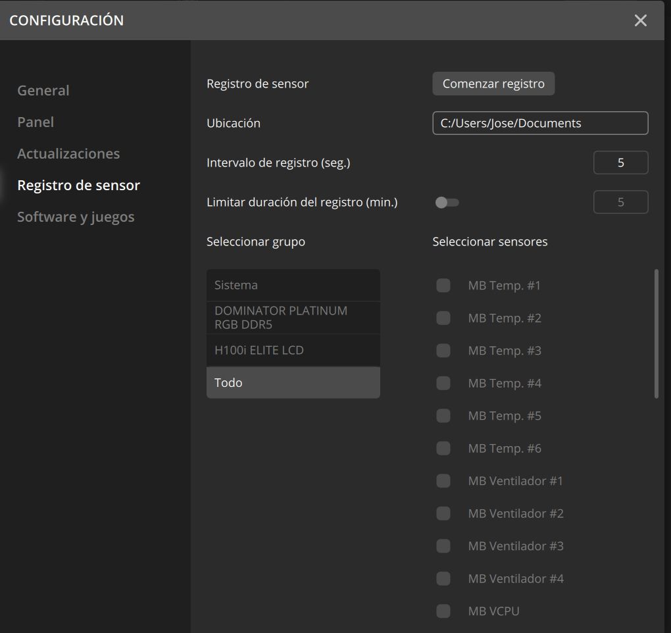Click the Limitar duración del registro (min.) label

point(302,203)
